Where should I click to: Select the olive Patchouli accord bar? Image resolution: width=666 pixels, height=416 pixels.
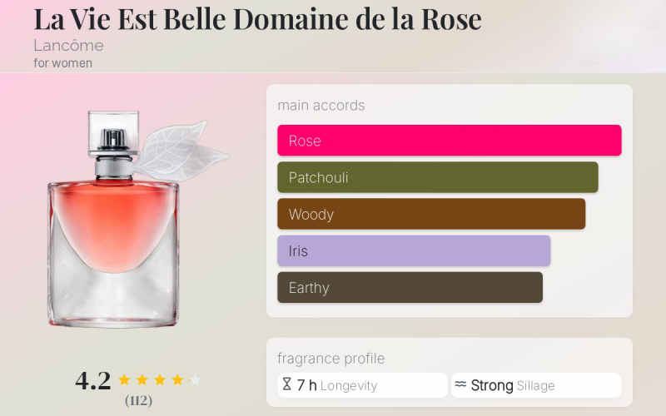pos(437,177)
